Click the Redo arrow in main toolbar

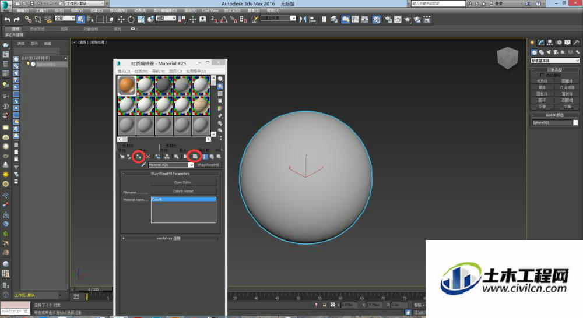pos(17,19)
